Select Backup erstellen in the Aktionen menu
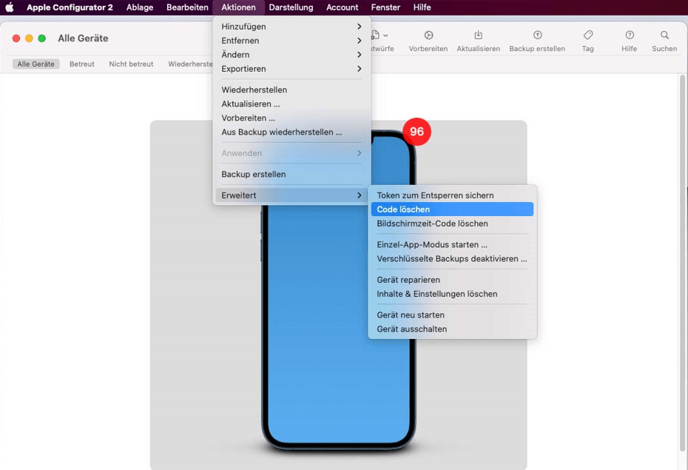 [x=291, y=174]
